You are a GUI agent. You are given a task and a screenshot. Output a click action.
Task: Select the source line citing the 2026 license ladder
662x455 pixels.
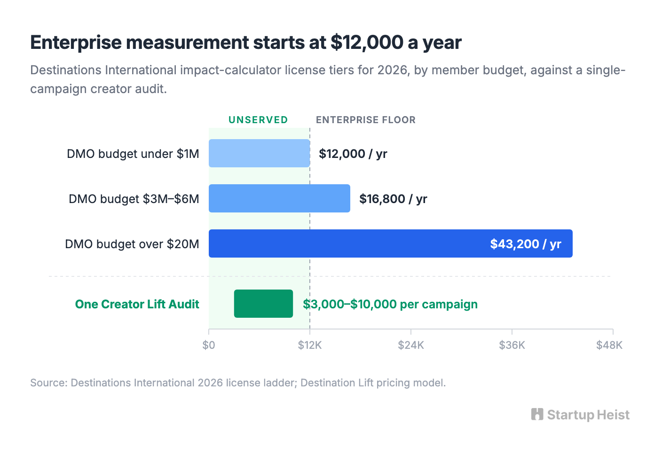(x=238, y=383)
